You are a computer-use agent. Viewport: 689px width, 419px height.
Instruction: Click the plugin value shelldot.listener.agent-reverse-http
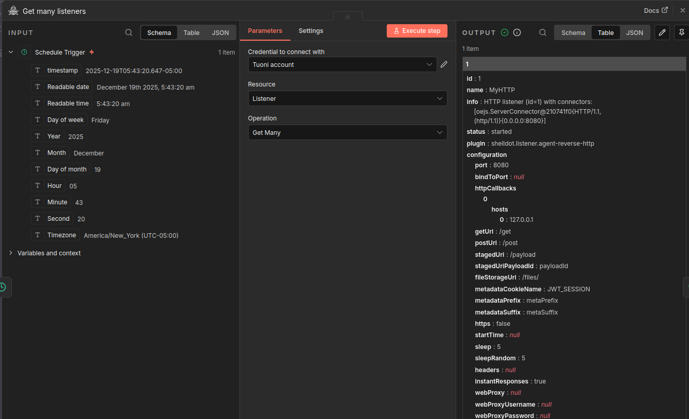pos(543,143)
